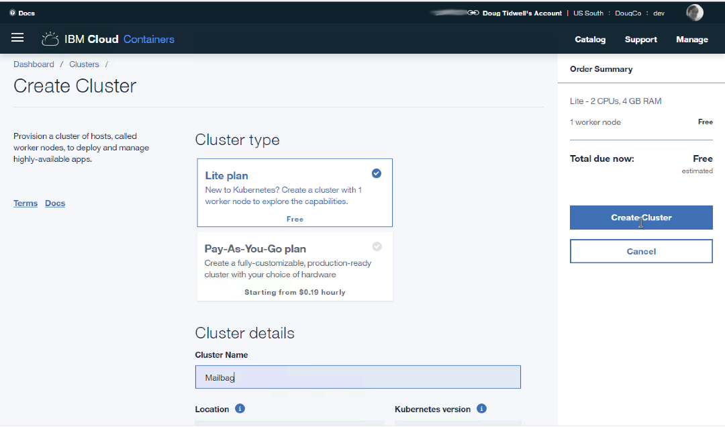Change the US South region
Image resolution: width=725 pixels, height=427 pixels.
[x=588, y=13]
